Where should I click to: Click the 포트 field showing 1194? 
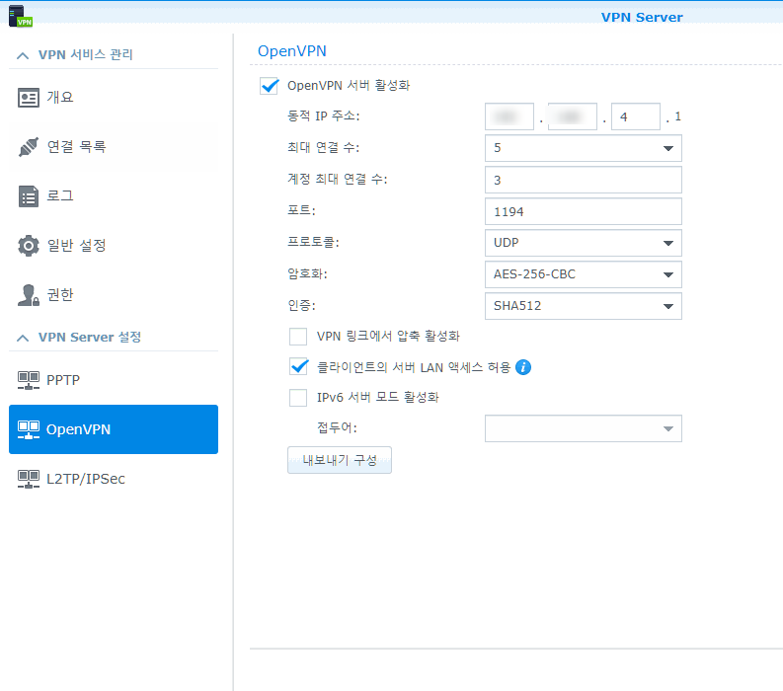coord(584,211)
